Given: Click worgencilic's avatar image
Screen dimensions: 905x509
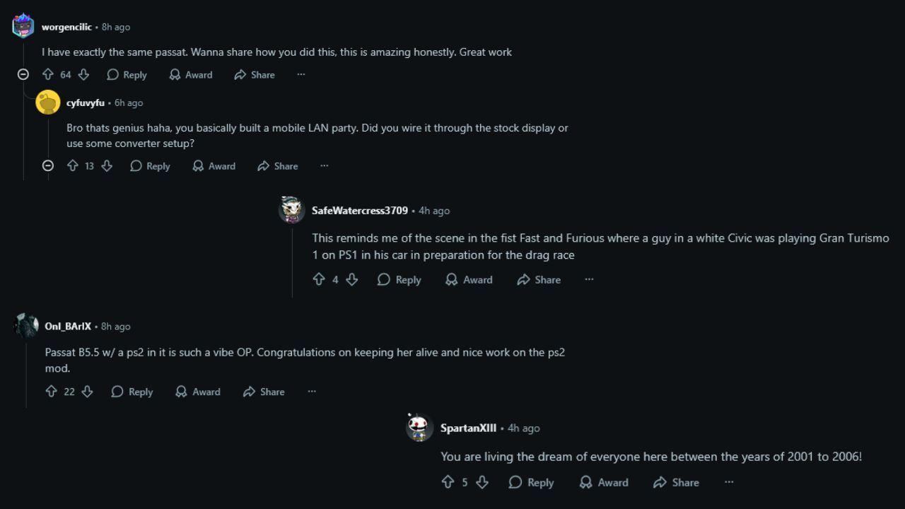Looking at the screenshot, I should click(23, 27).
